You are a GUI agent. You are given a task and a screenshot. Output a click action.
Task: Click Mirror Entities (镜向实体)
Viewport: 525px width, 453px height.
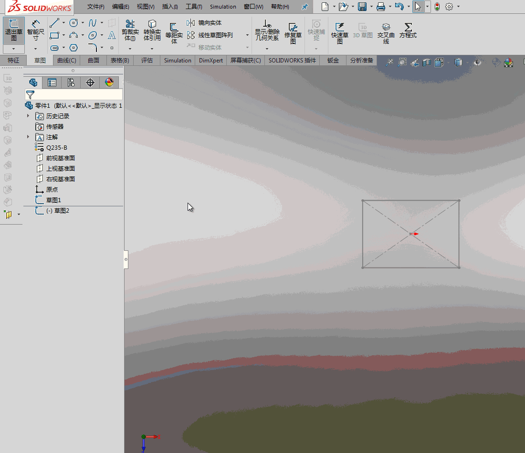tap(204, 23)
